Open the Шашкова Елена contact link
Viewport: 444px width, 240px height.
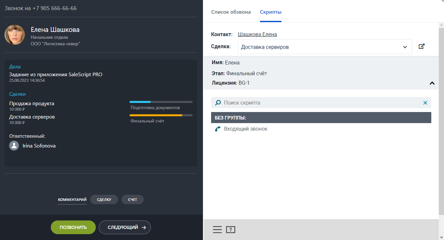click(x=257, y=34)
